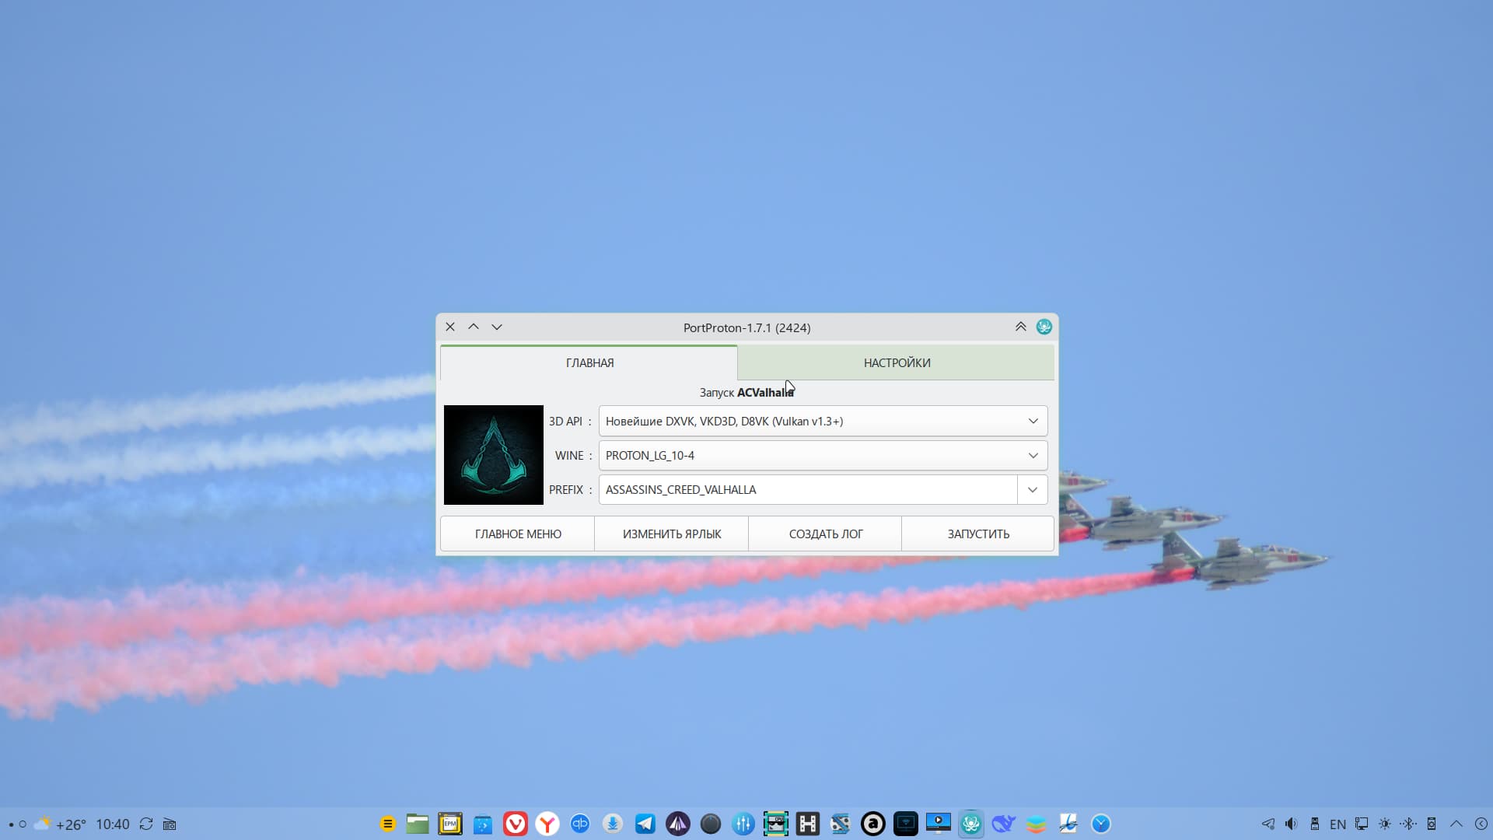1493x840 pixels.
Task: Open the document writer icon in taskbar
Action: point(1068,824)
